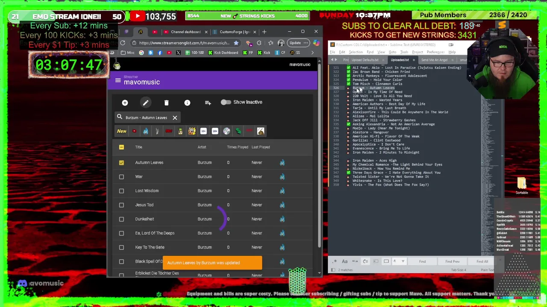Open the Tab Size: 4 selector
The height and width of the screenshot is (307, 547).
[458, 270]
